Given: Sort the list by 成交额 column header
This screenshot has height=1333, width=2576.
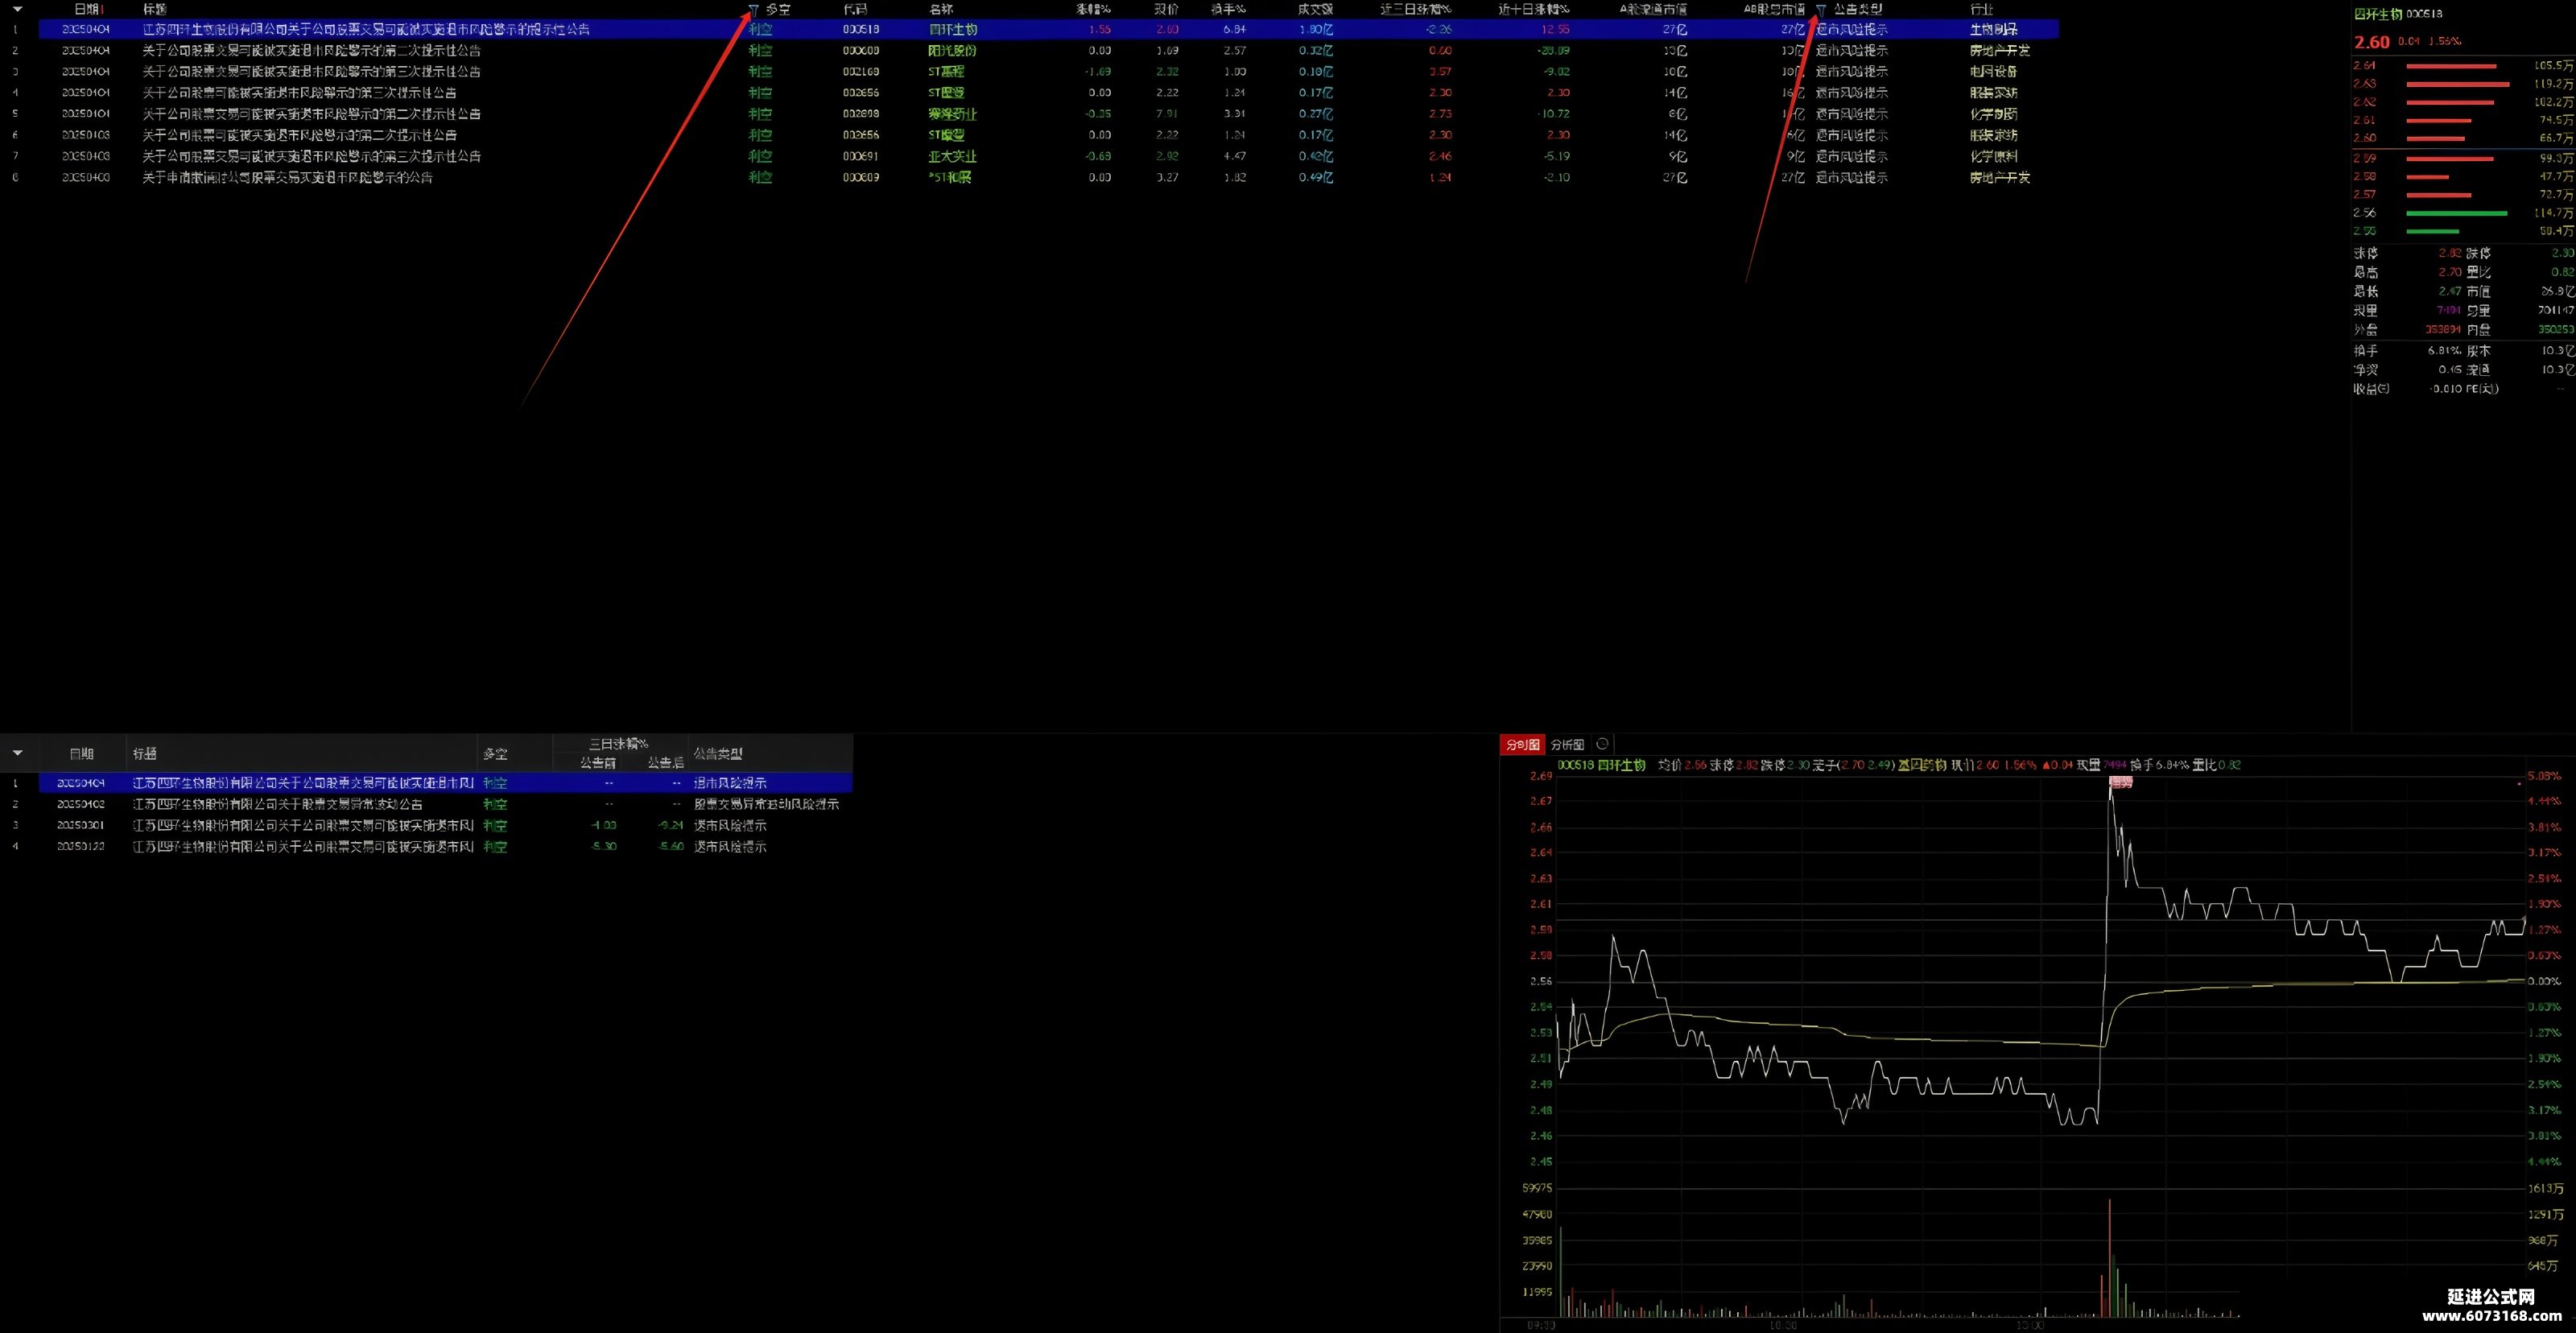Looking at the screenshot, I should pos(1315,9).
